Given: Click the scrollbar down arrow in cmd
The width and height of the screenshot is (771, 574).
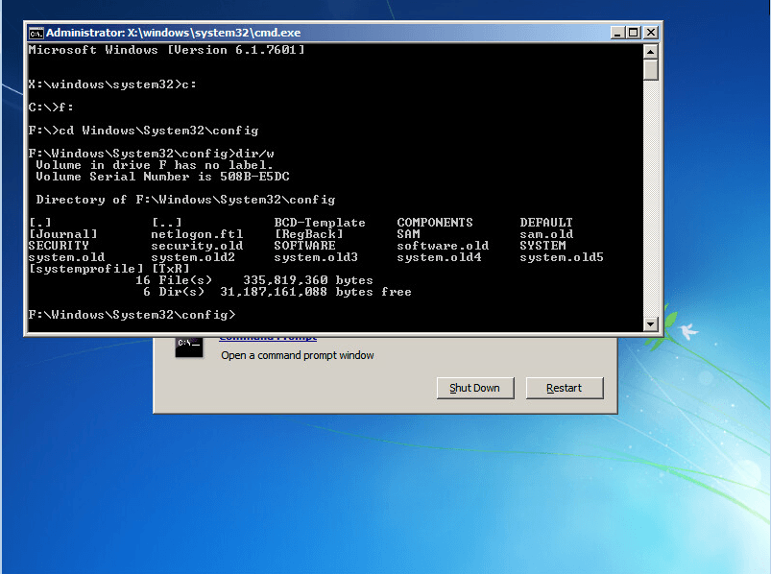Looking at the screenshot, I should (650, 323).
